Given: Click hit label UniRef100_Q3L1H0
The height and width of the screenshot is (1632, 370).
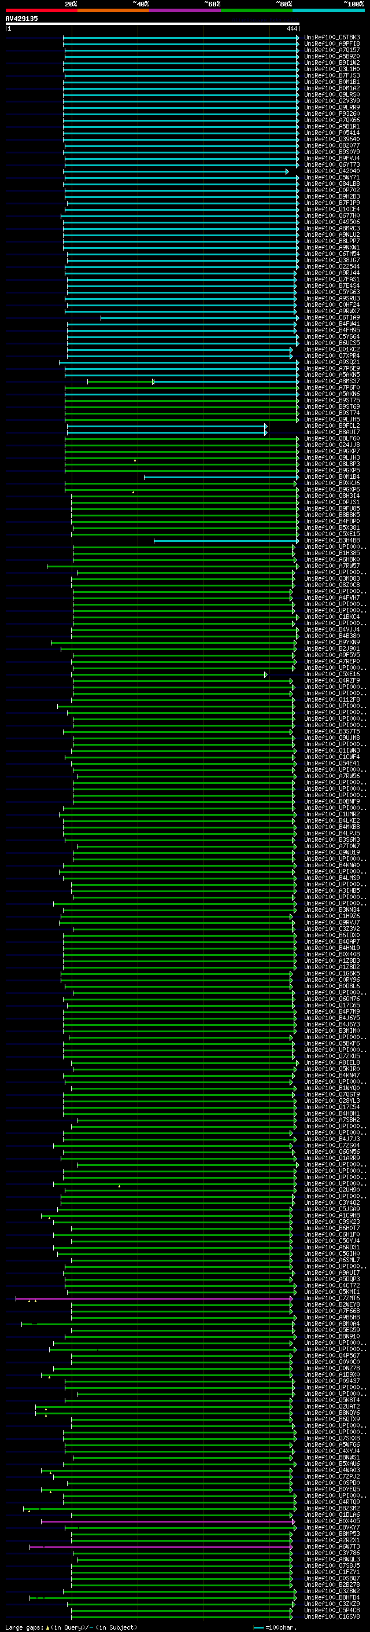Looking at the screenshot, I should (x=332, y=69).
